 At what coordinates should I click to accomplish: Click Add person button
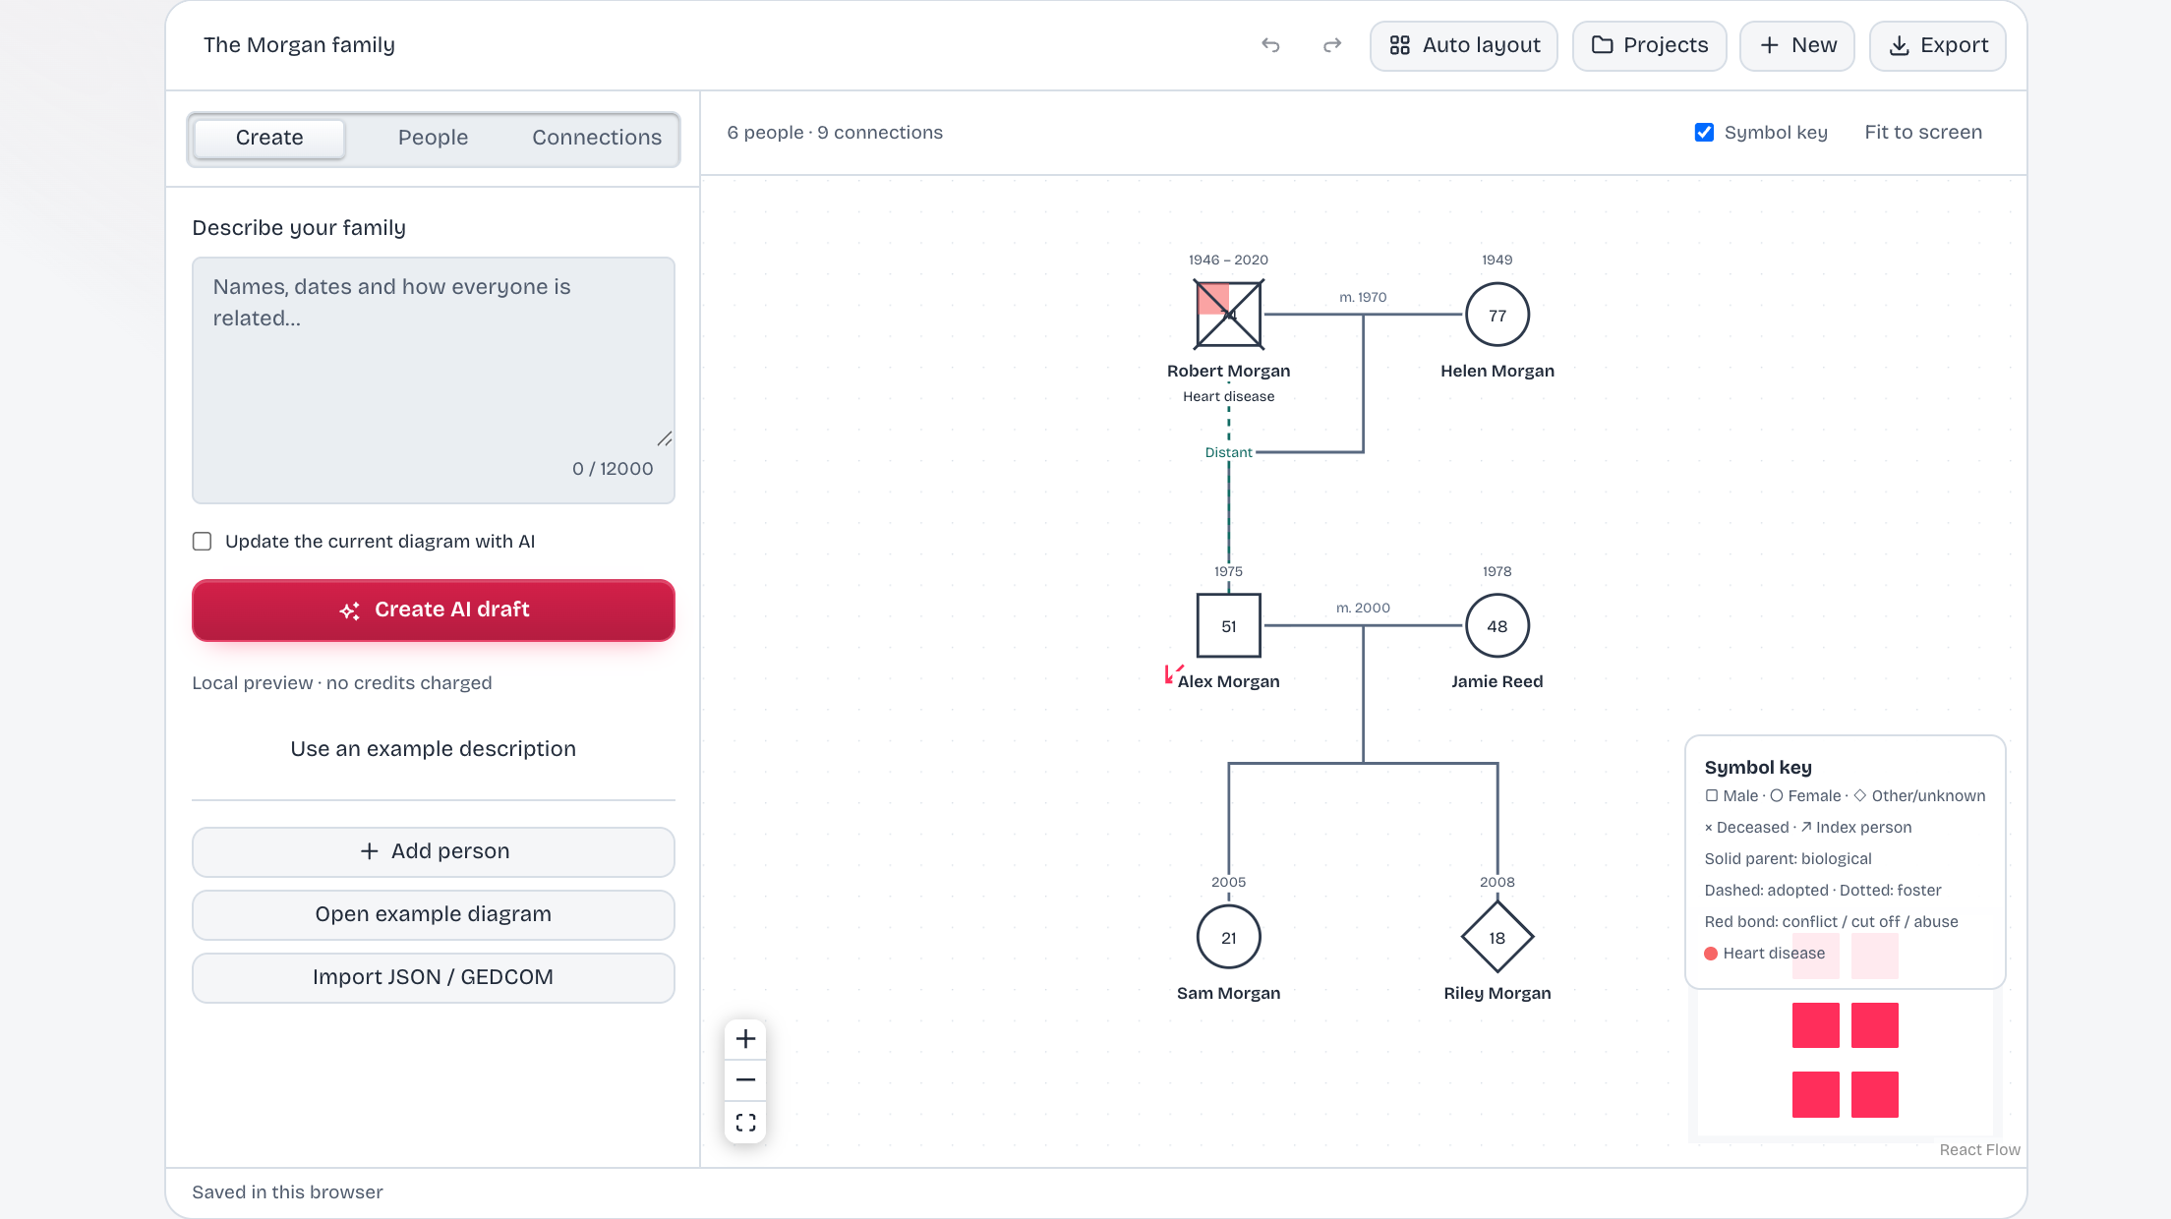point(434,851)
